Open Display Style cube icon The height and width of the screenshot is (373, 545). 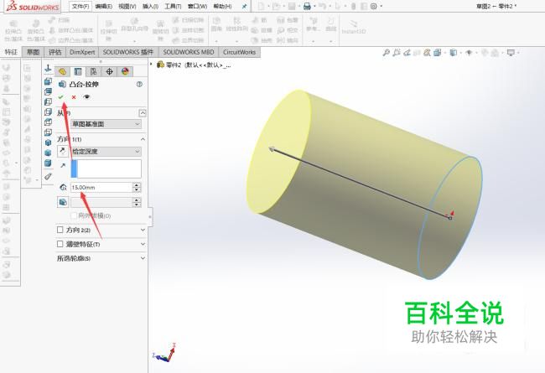(454, 53)
